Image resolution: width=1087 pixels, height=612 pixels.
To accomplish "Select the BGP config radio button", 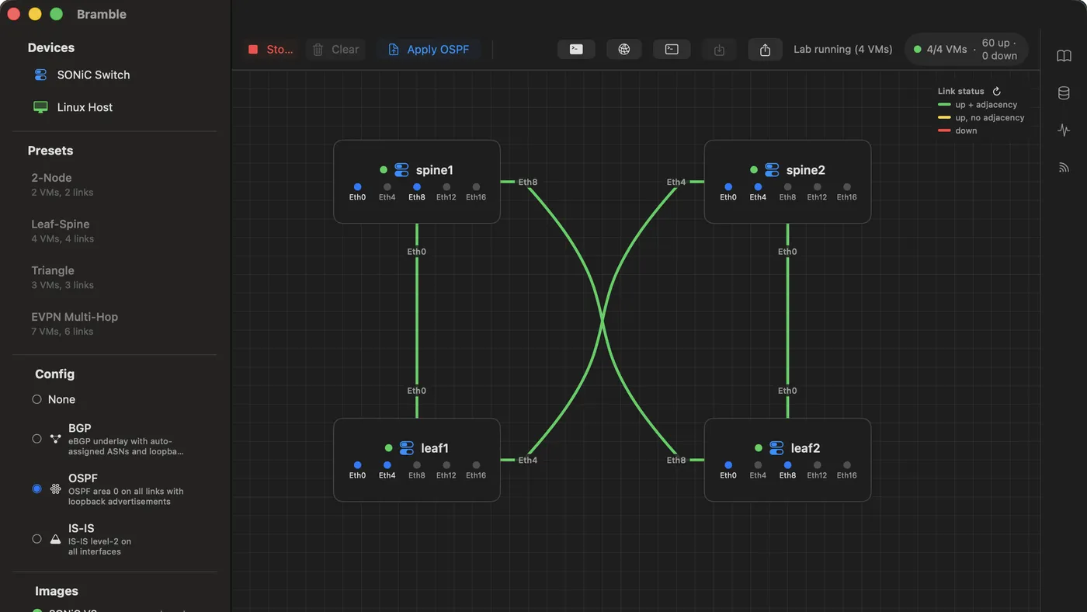I will click(x=36, y=439).
